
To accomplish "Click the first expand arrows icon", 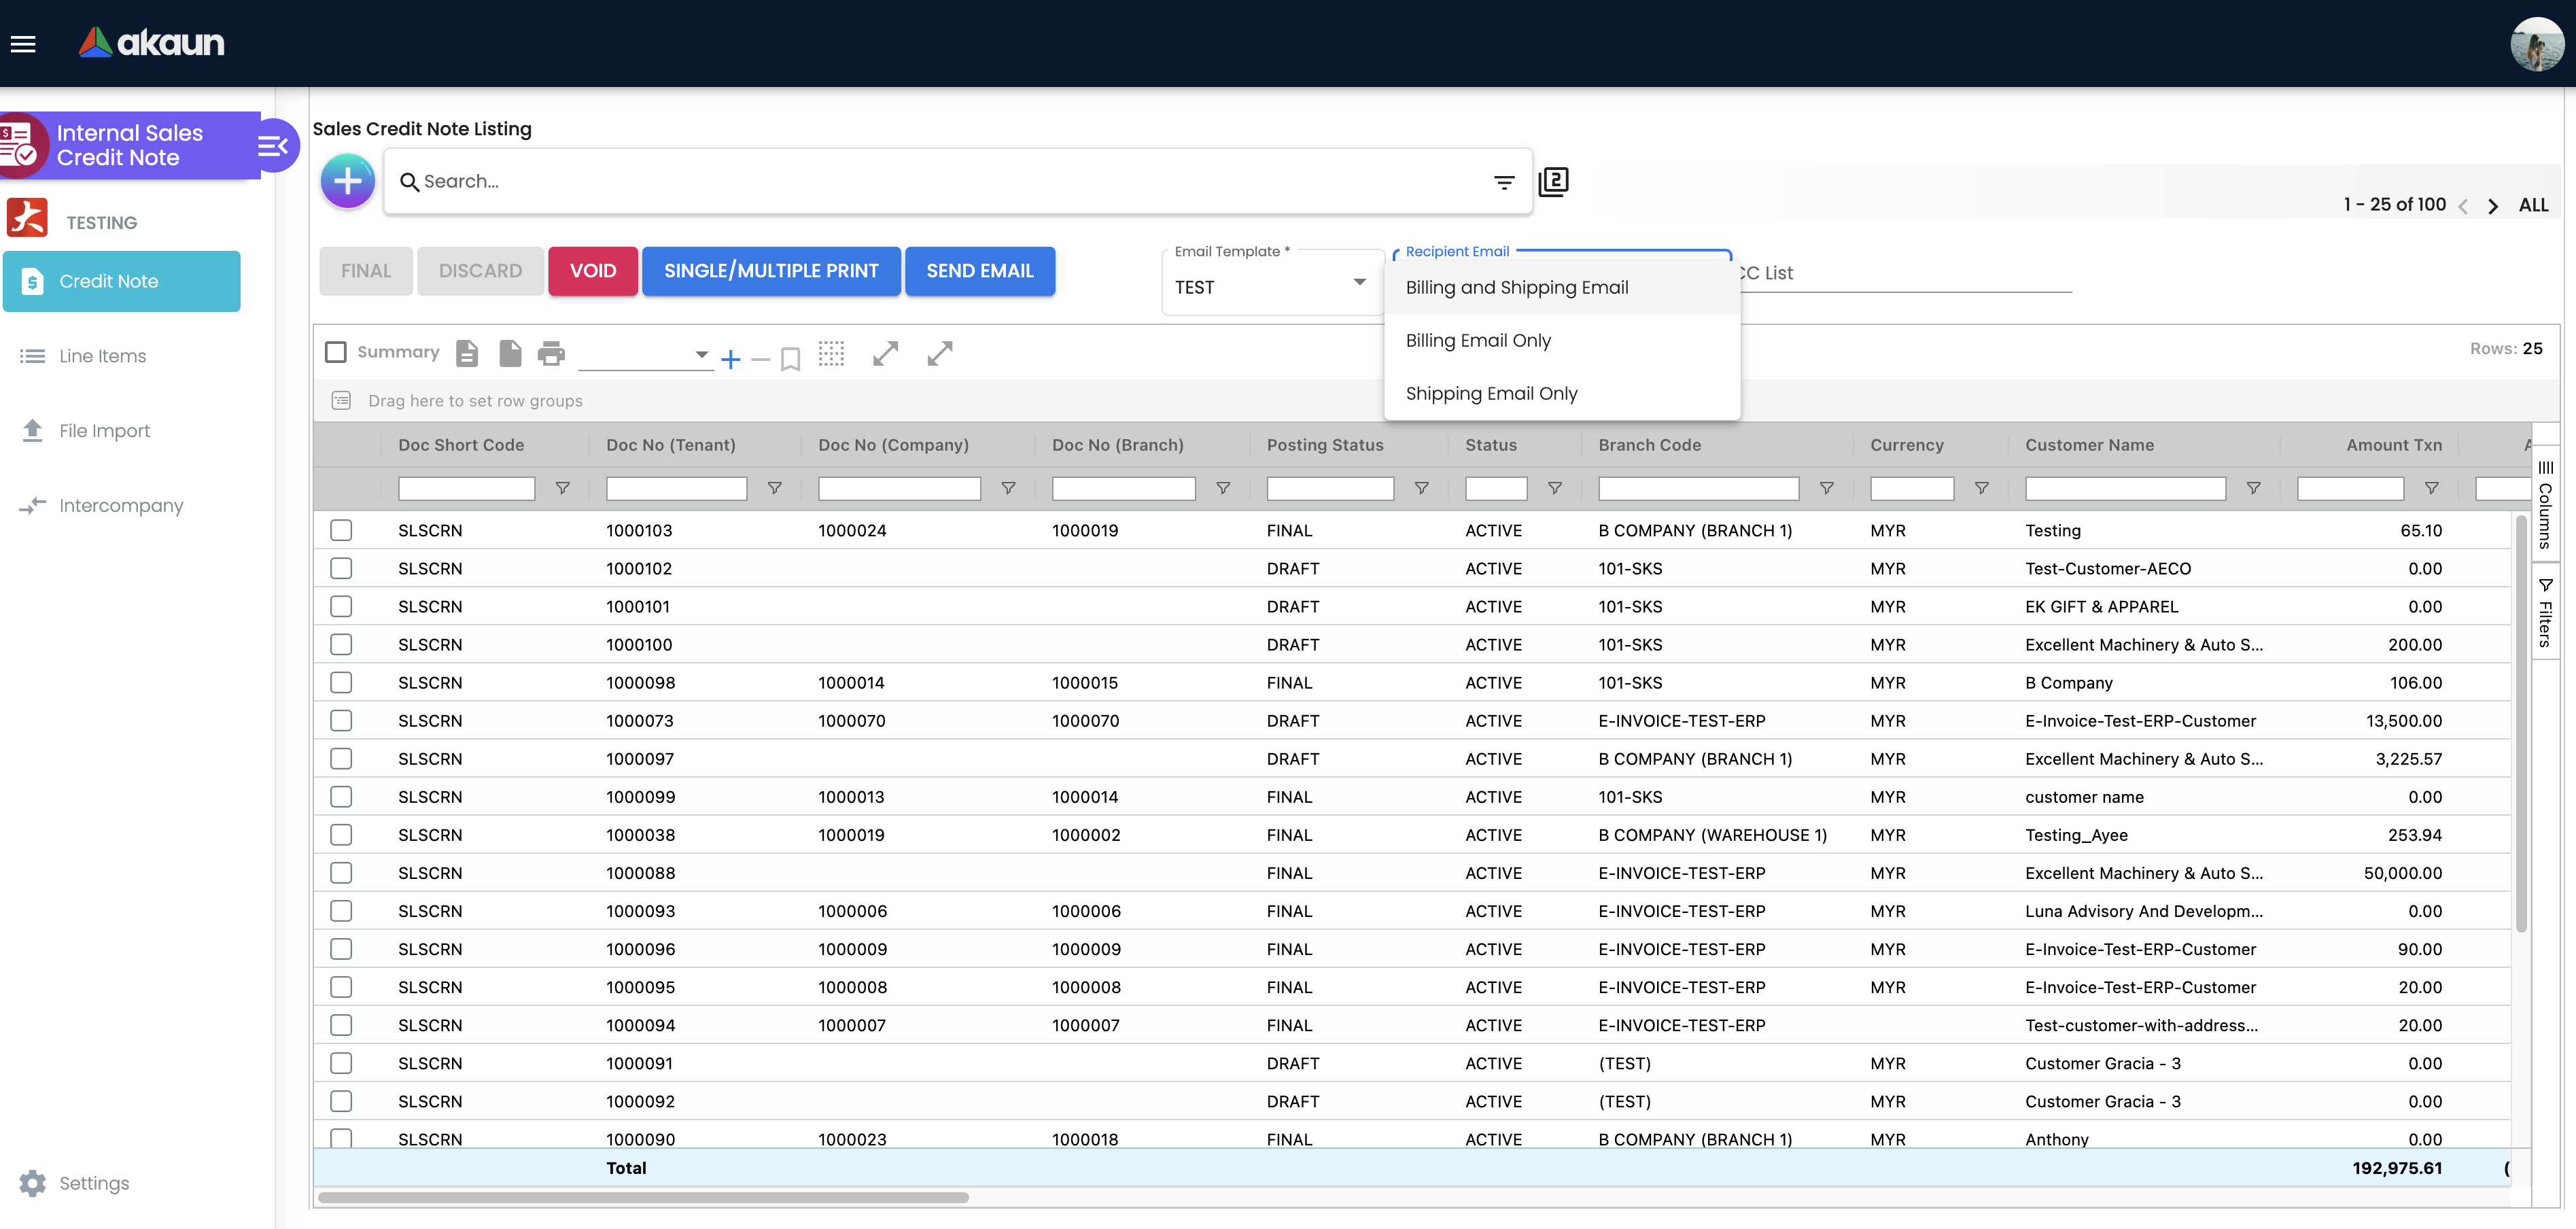I will 885,353.
